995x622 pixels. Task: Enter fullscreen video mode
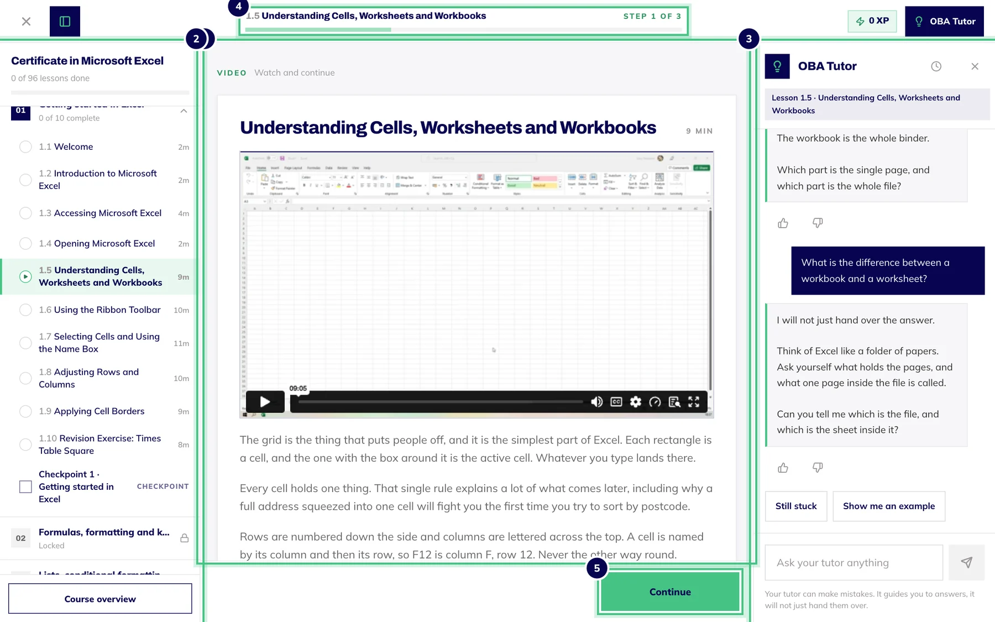click(x=694, y=402)
